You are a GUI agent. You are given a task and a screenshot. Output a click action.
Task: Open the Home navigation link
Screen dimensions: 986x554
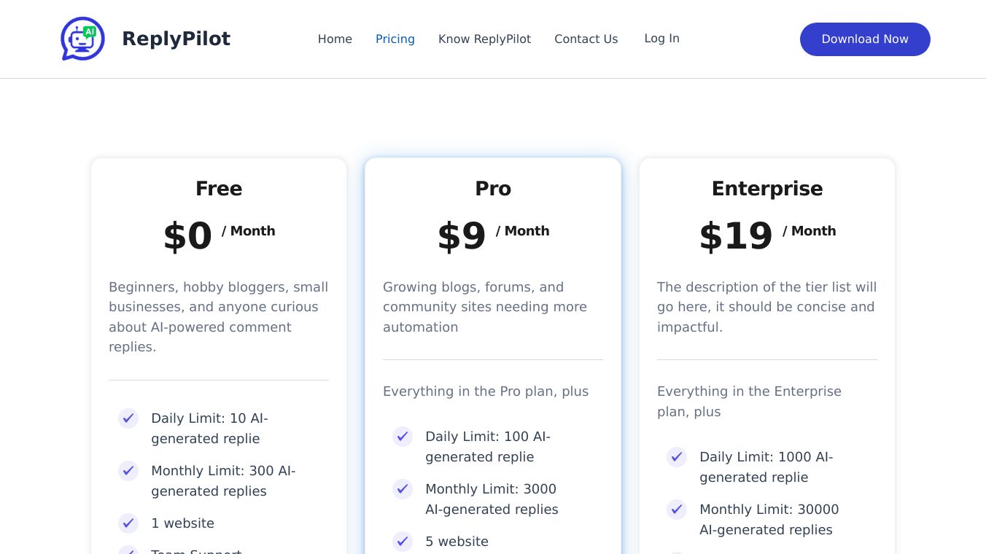pyautogui.click(x=335, y=39)
